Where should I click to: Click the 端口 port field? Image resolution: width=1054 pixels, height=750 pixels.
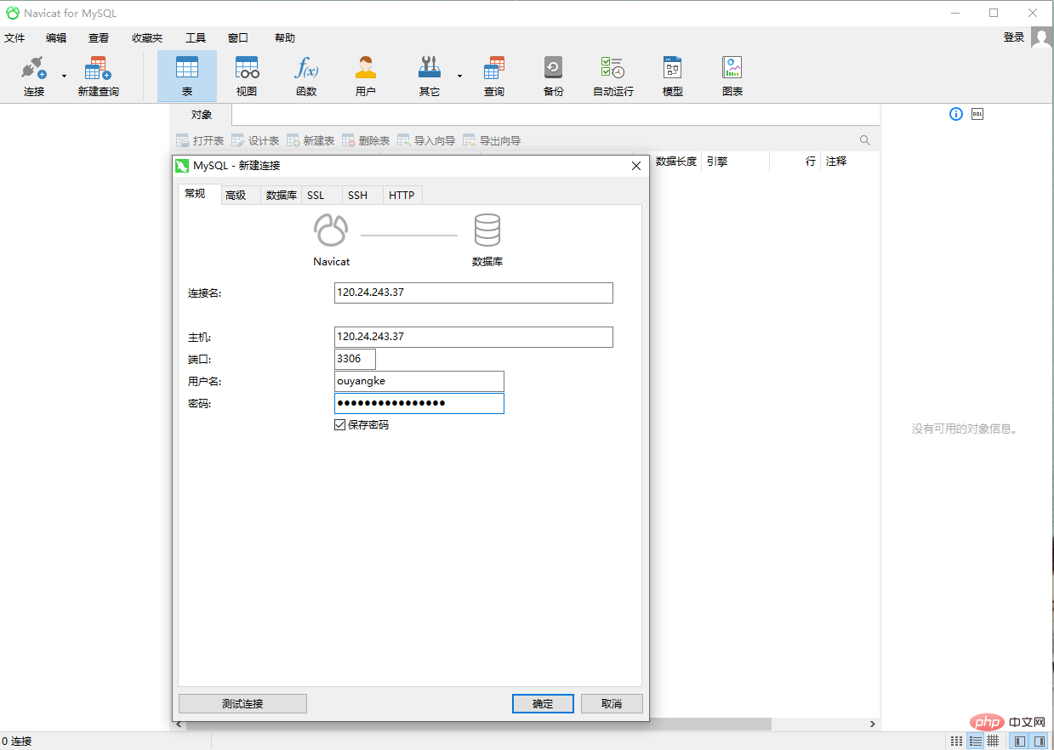(355, 359)
